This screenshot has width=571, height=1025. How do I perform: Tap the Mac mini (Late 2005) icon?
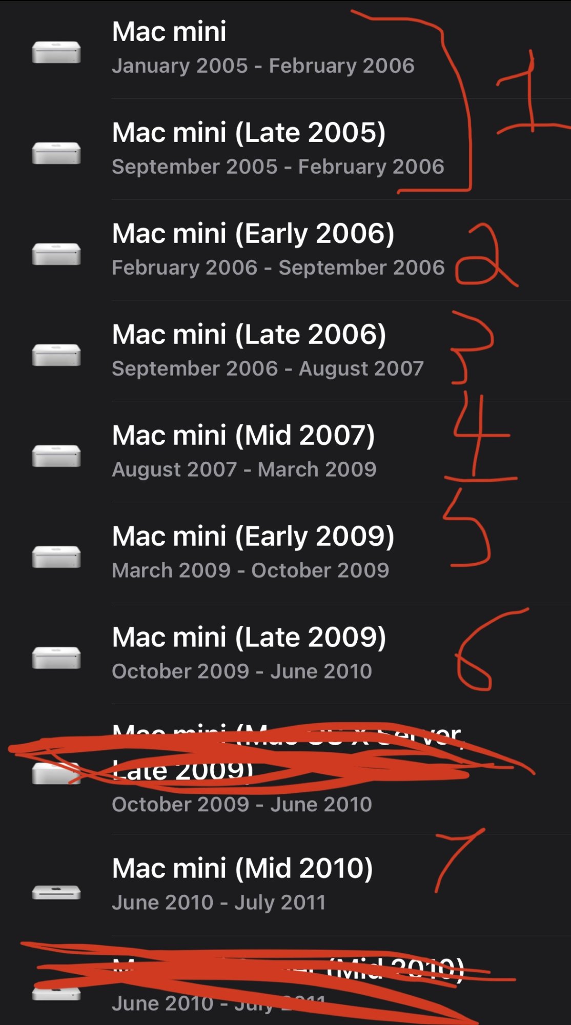click(x=56, y=153)
